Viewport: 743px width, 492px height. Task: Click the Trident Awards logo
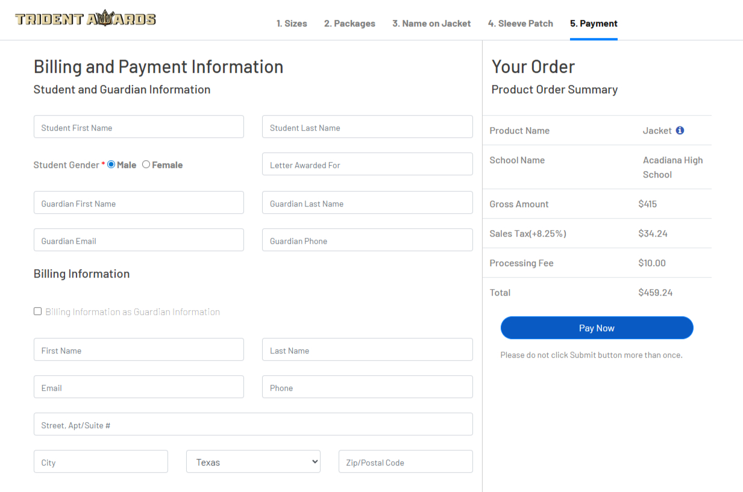pyautogui.click(x=86, y=19)
